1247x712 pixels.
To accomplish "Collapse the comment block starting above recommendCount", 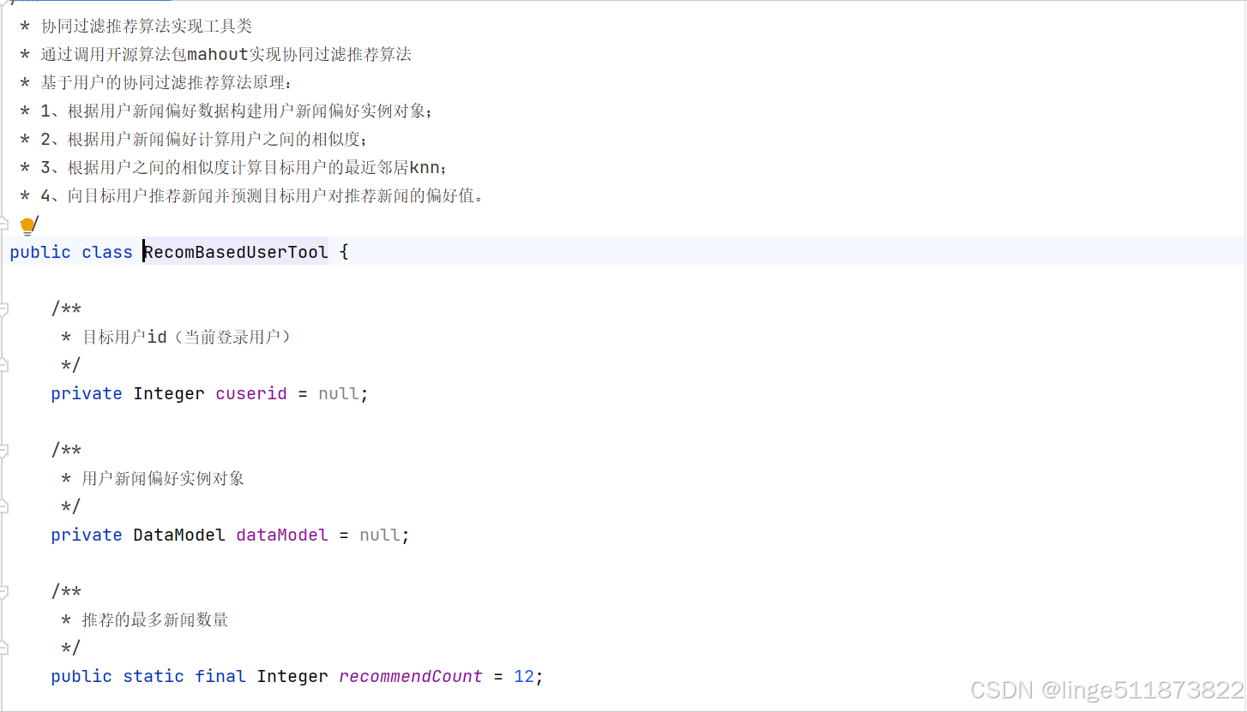I will pos(3,591).
